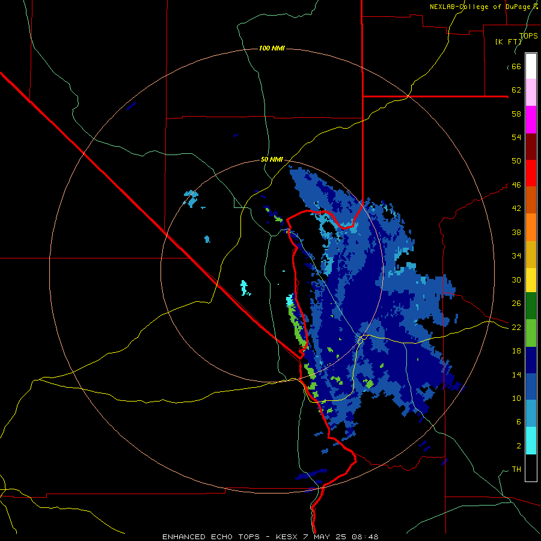The height and width of the screenshot is (541, 541).
Task: Pick the light blue legend swatch
Action: click(x=531, y=414)
